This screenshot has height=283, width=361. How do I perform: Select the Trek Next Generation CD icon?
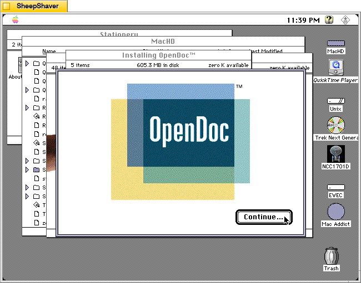coord(335,126)
